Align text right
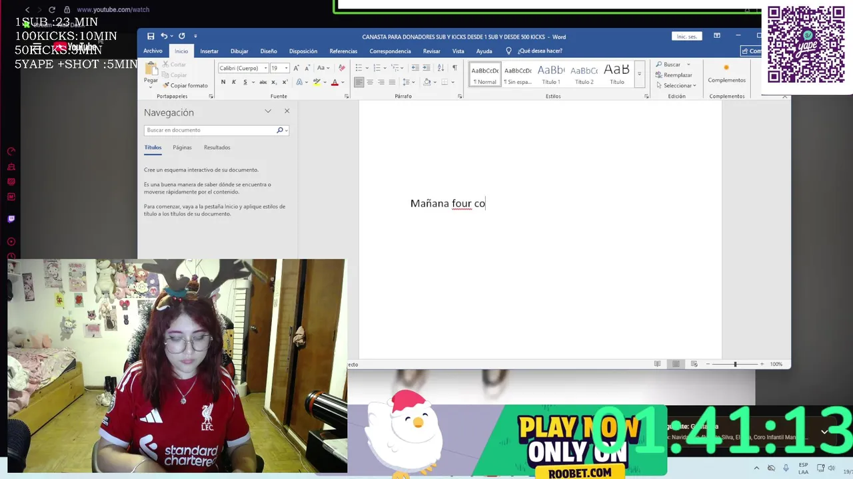Image resolution: width=853 pixels, height=479 pixels. [x=381, y=82]
